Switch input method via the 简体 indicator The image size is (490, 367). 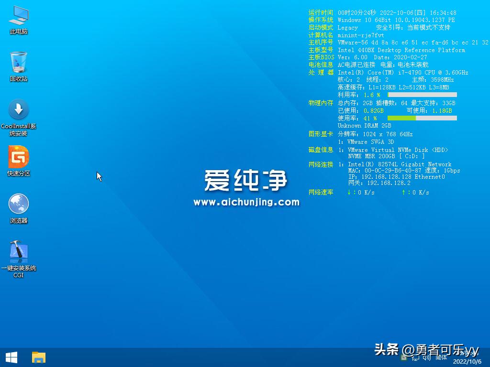441,357
